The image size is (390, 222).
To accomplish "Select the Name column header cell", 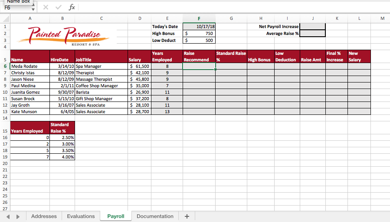I will (x=30, y=56).
